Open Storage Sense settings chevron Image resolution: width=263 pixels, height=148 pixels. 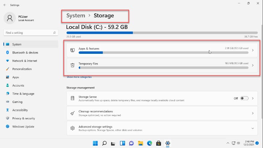pyautogui.click(x=253, y=98)
